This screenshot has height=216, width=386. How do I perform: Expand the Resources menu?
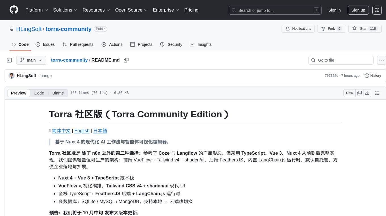pos(96,10)
